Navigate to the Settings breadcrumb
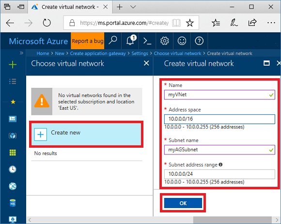The image size is (281, 224). click(140, 54)
